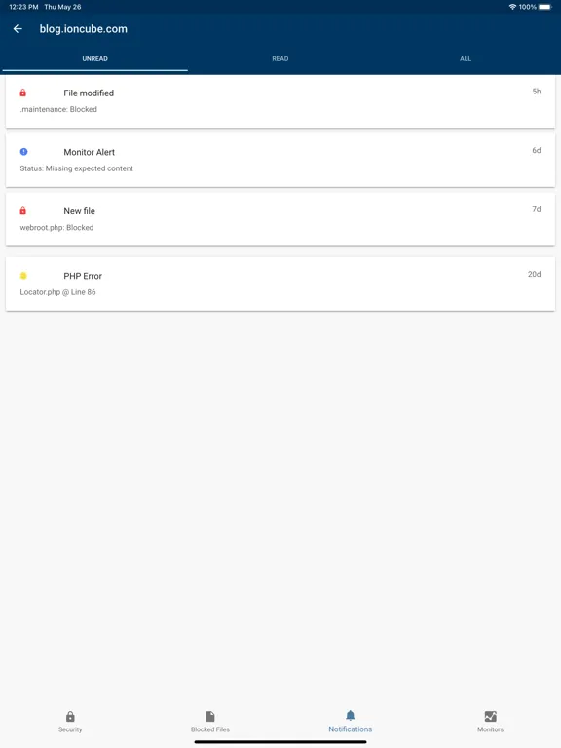Open the New file webroot.php notification

pos(280,219)
